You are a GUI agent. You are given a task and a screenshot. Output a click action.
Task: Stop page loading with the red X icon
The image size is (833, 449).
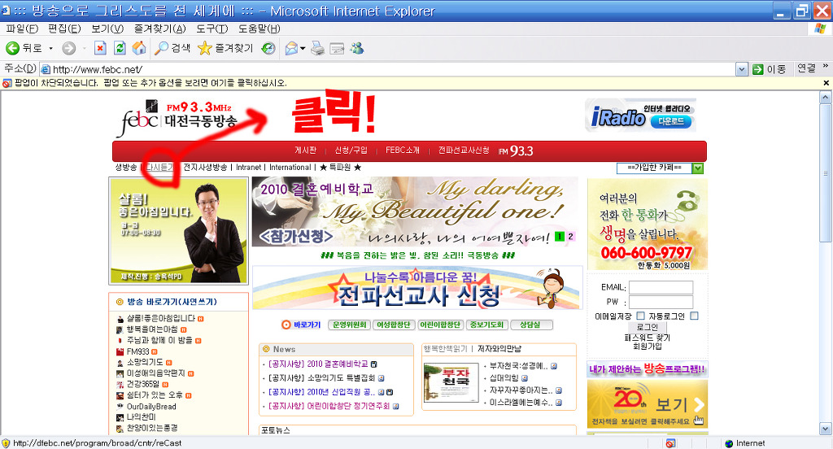(x=100, y=48)
